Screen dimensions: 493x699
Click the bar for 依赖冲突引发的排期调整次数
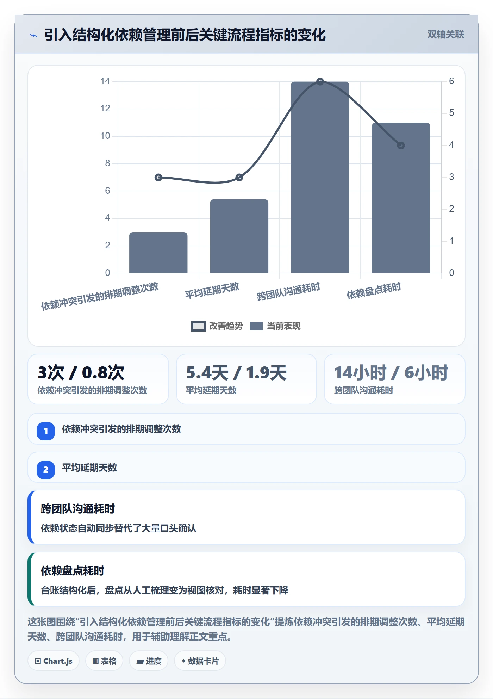[158, 252]
